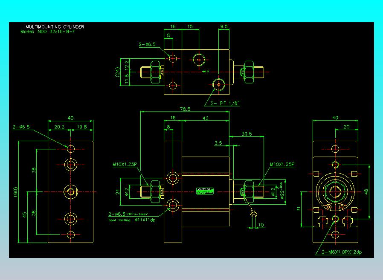Screen dimensions: 383x280
Task: Click the MULTIMOUNTING CYLINDER title text
Action: tap(55, 27)
